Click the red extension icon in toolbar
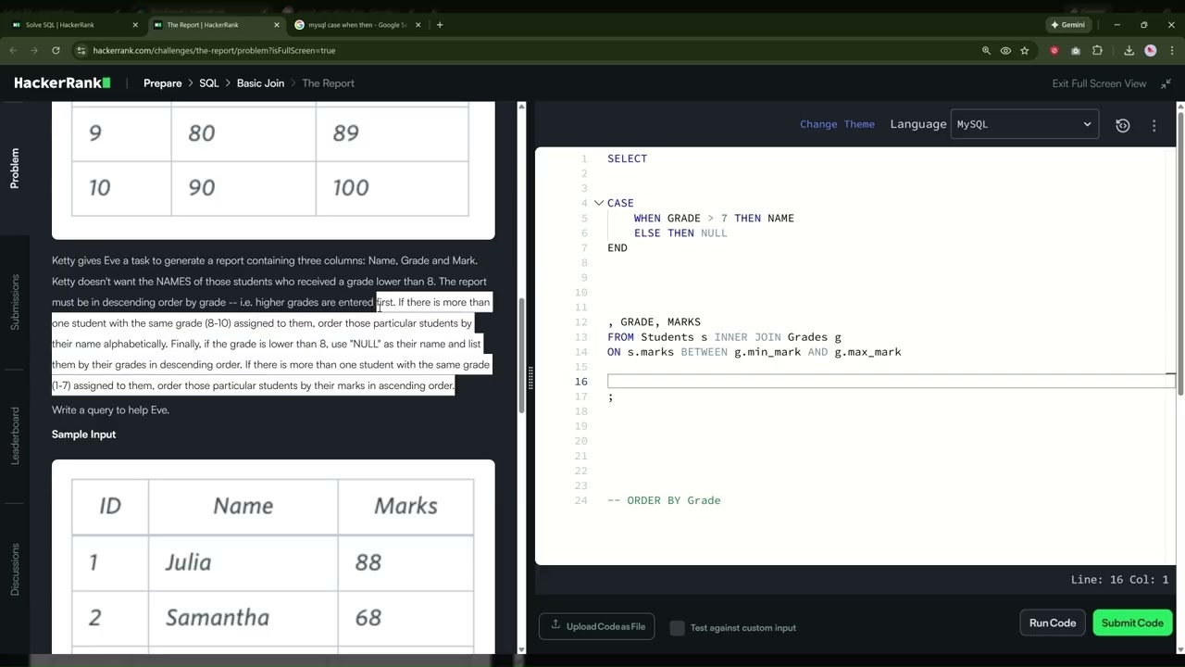 pyautogui.click(x=1054, y=50)
